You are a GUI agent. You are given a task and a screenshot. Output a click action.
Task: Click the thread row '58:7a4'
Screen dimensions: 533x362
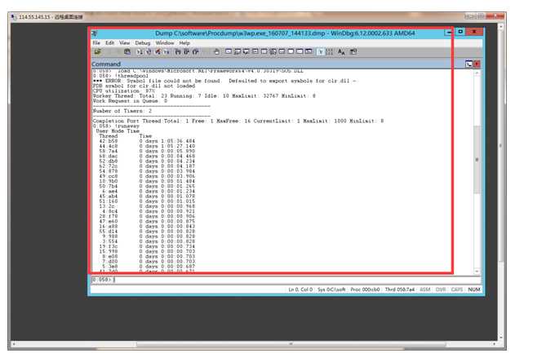click(x=147, y=151)
